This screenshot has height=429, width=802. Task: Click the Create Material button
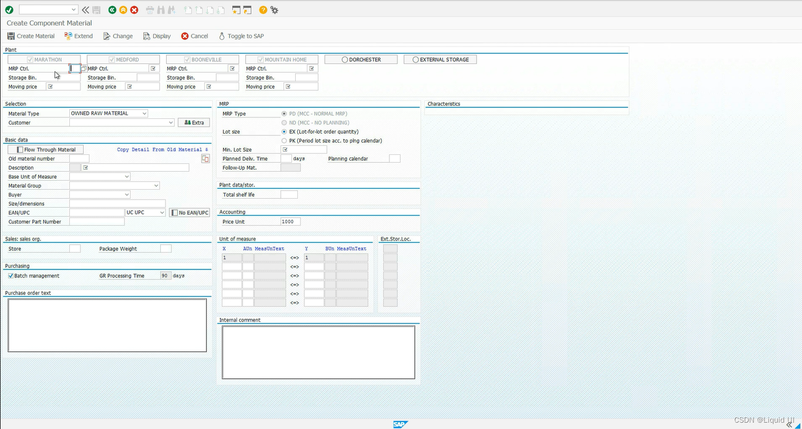[31, 36]
